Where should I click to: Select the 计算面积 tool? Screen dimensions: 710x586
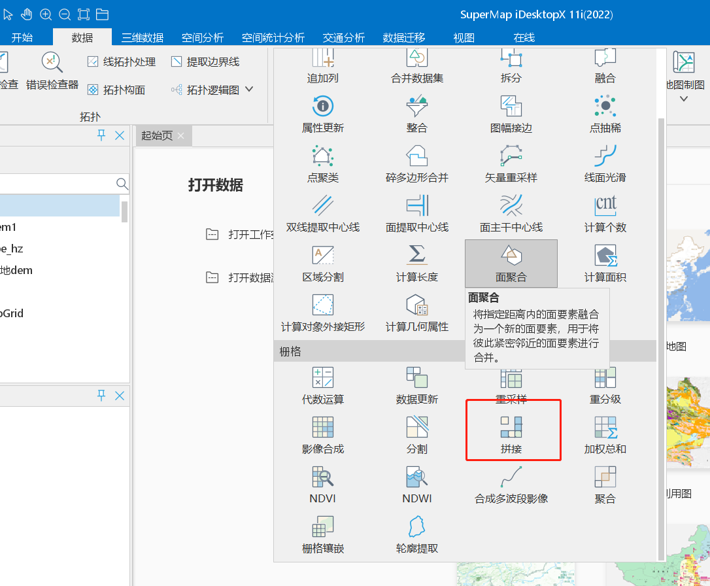point(605,262)
